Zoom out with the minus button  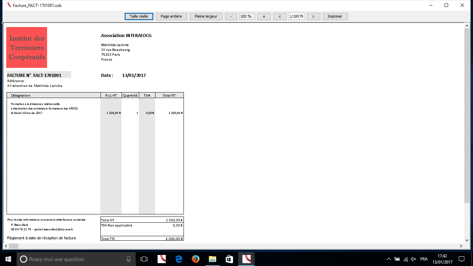tap(231, 16)
